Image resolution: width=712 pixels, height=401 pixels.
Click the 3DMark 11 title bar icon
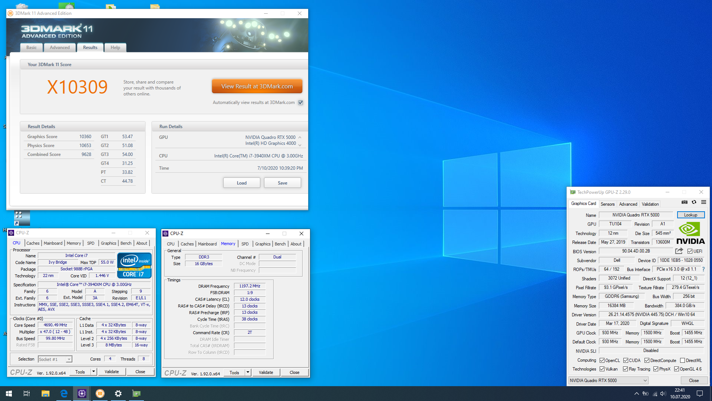[x=10, y=13]
